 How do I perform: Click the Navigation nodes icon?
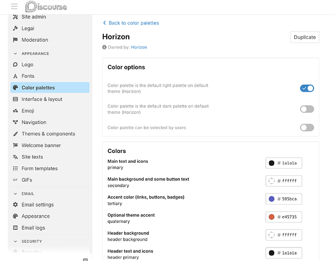(15, 122)
